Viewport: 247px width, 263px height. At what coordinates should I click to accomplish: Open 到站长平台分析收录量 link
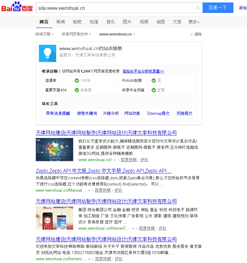click(143, 71)
